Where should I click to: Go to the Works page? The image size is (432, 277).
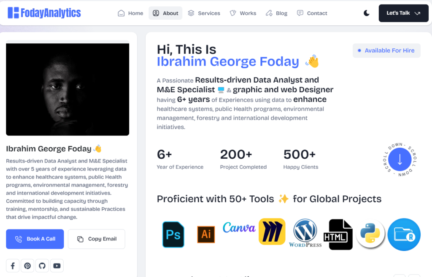(243, 13)
